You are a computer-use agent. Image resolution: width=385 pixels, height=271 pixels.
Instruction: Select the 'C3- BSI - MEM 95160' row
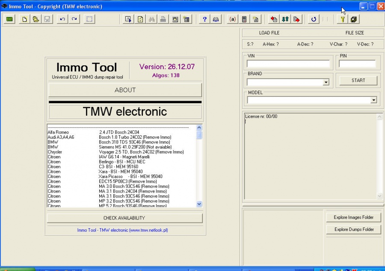click(121, 166)
